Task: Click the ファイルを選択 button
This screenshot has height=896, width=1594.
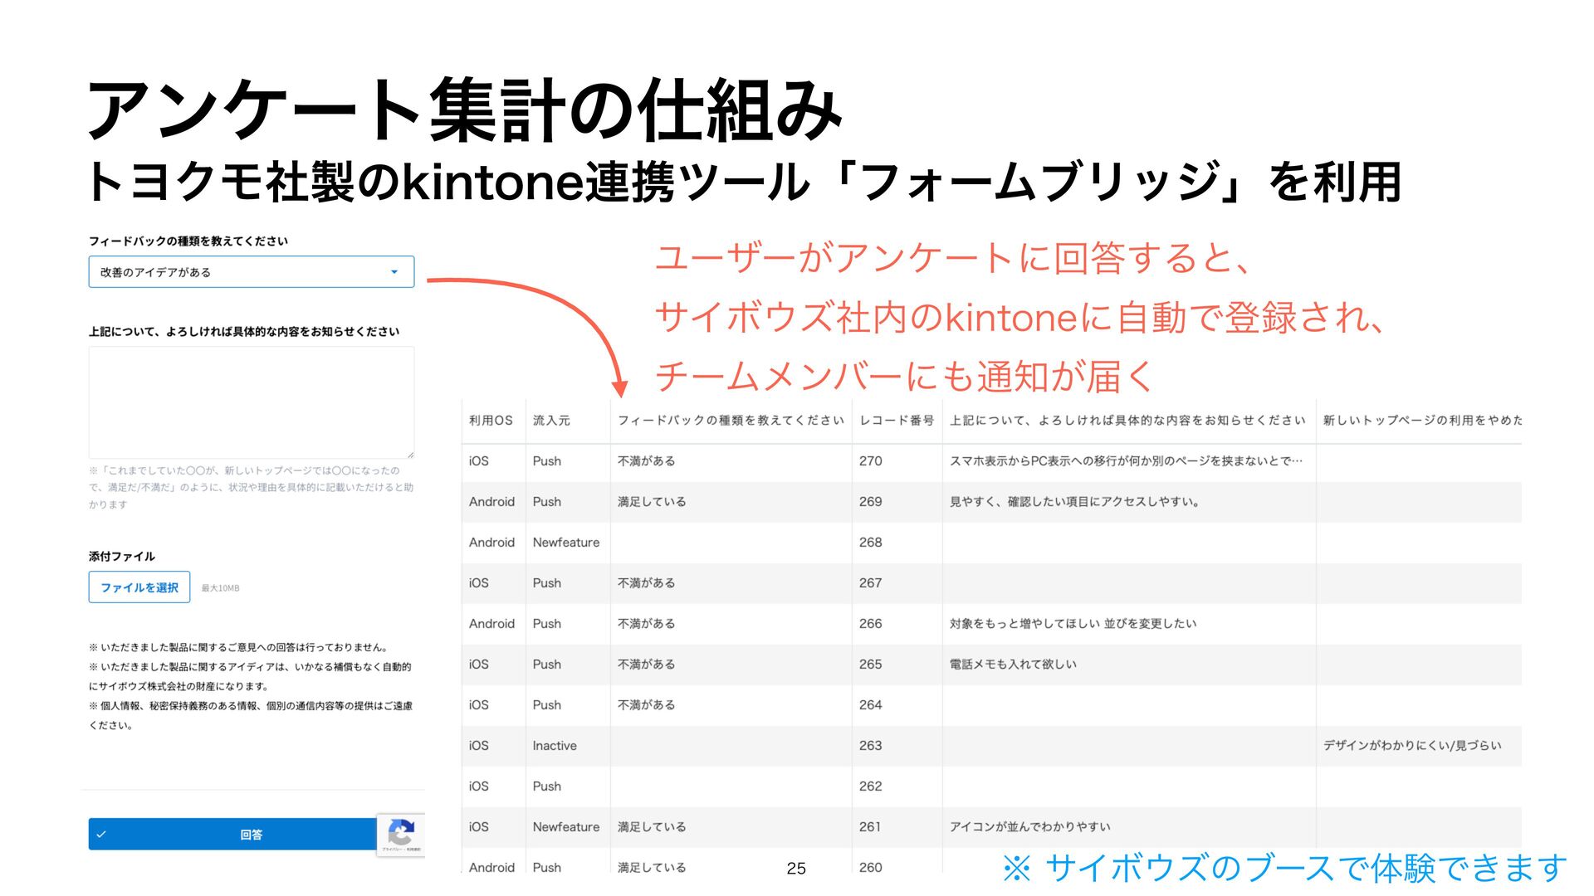Action: (x=139, y=587)
